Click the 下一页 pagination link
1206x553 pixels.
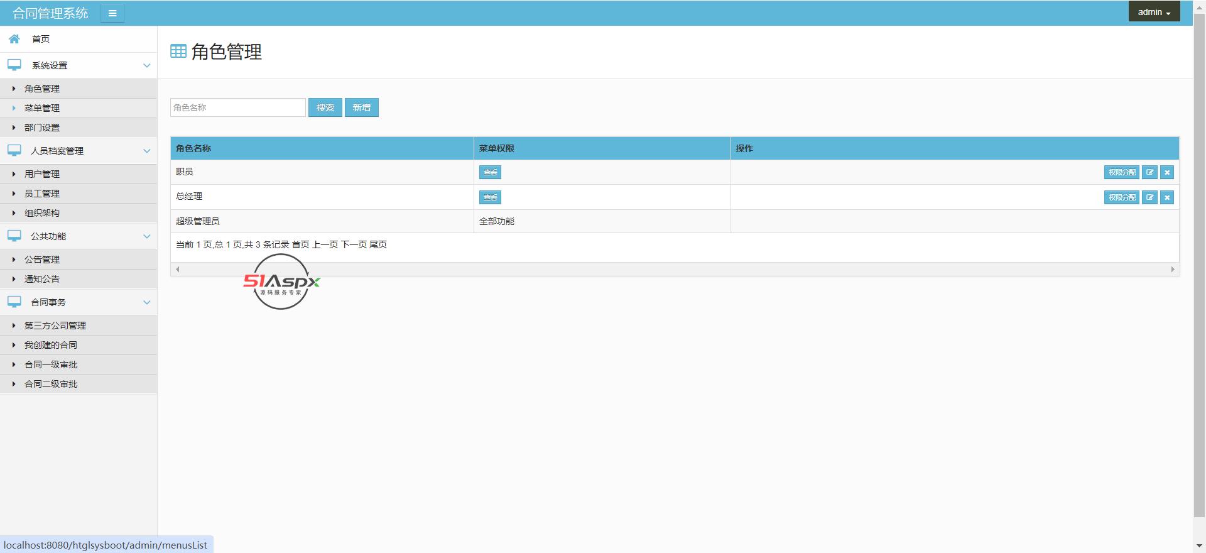coord(354,244)
